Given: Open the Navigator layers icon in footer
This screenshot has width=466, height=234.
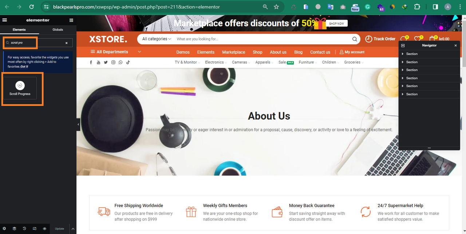Looking at the screenshot, I should coord(14,229).
